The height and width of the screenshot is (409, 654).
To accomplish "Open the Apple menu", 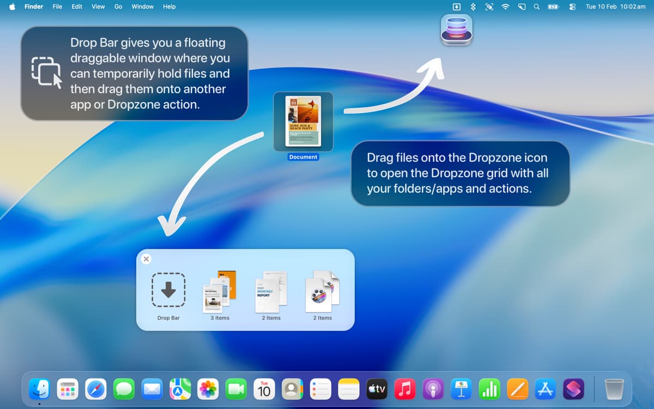I will click(12, 7).
